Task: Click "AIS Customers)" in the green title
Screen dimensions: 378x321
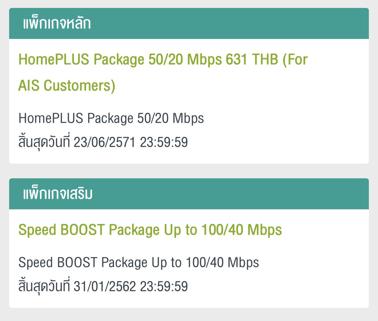Action: coord(67,85)
